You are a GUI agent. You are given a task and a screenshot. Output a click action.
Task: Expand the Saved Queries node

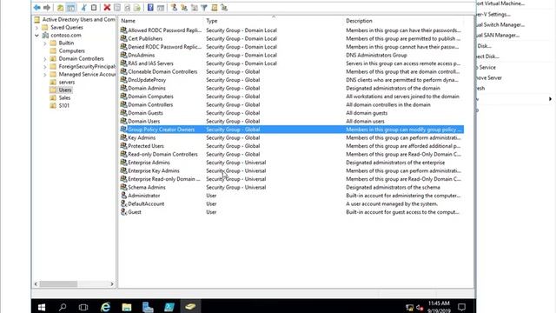[36, 27]
